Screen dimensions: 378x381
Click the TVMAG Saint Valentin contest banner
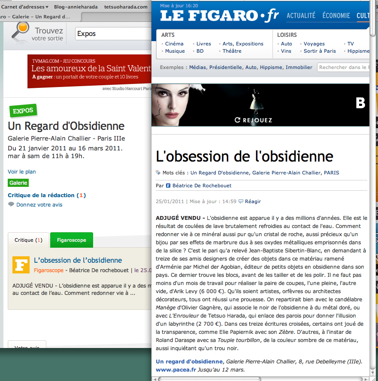(90, 71)
